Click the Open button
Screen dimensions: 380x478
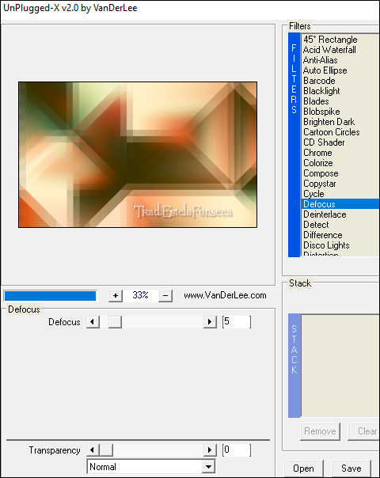click(x=303, y=469)
